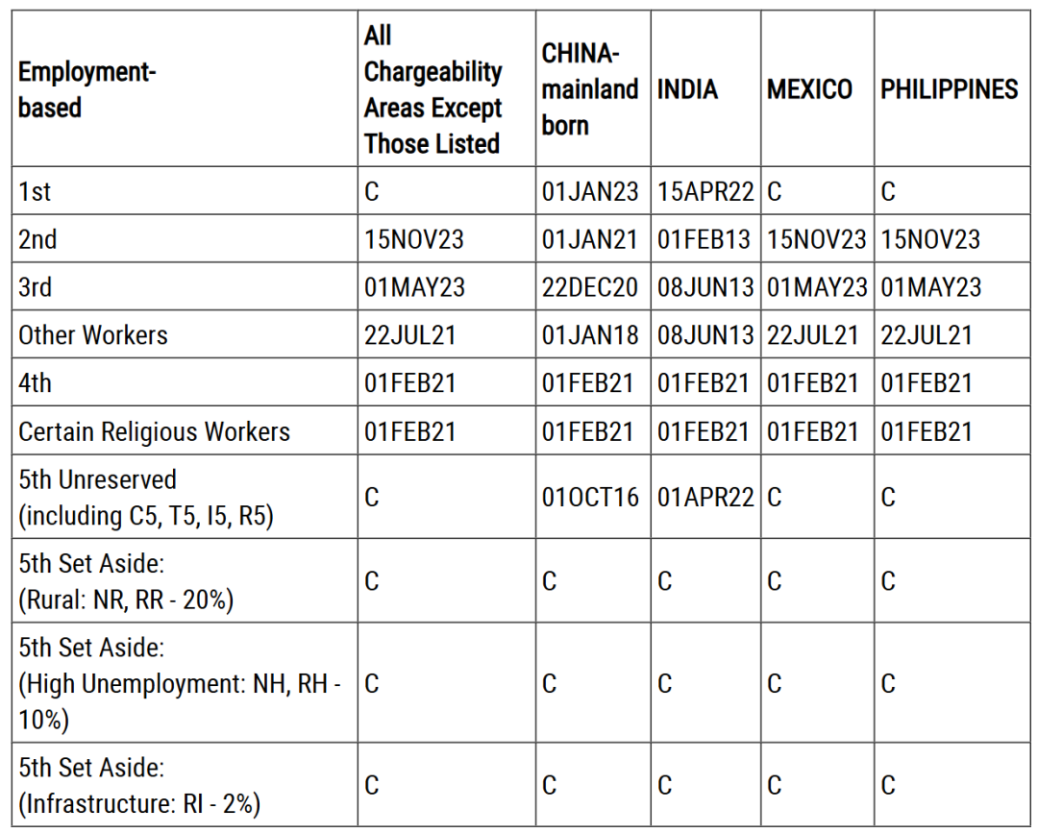Click 01APR22 in 5th Unreserved row
Screen dimensions: 1038x833
click(x=705, y=497)
